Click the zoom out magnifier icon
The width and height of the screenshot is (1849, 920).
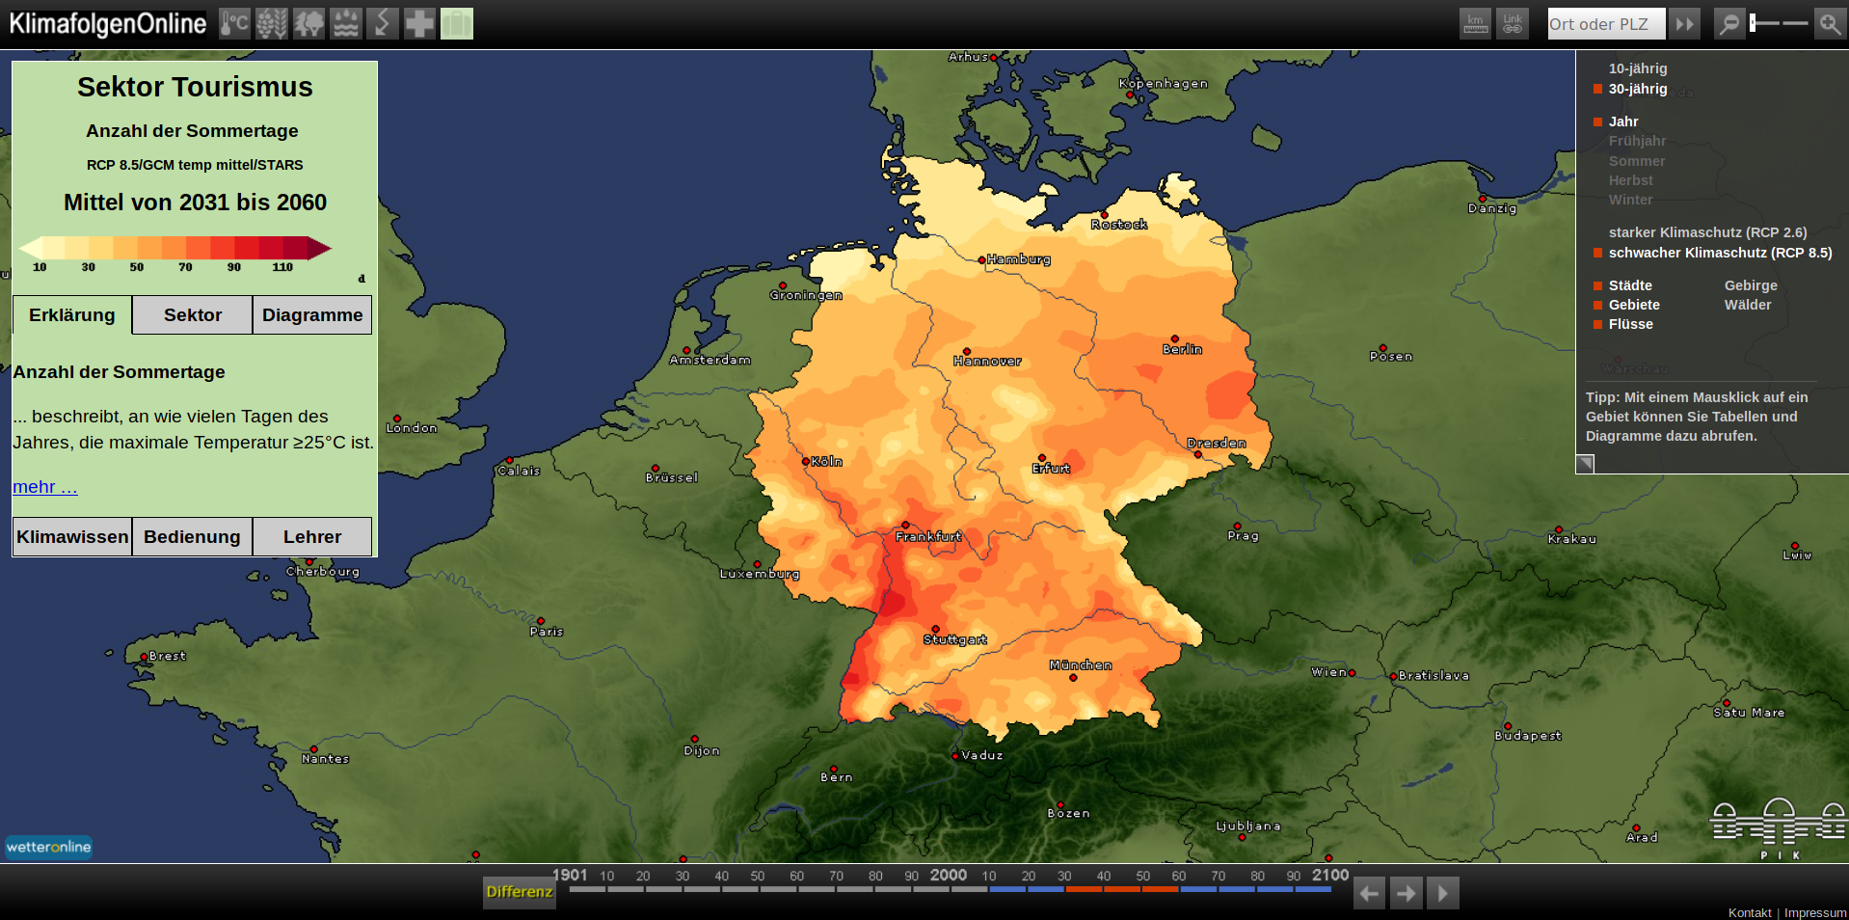pyautogui.click(x=1729, y=23)
